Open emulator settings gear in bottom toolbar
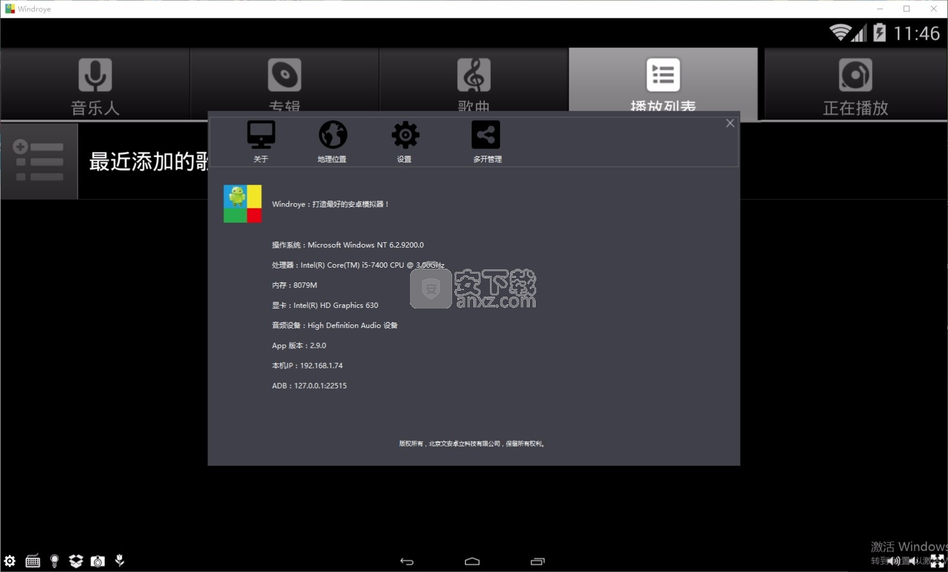The width and height of the screenshot is (948, 572). point(10,561)
